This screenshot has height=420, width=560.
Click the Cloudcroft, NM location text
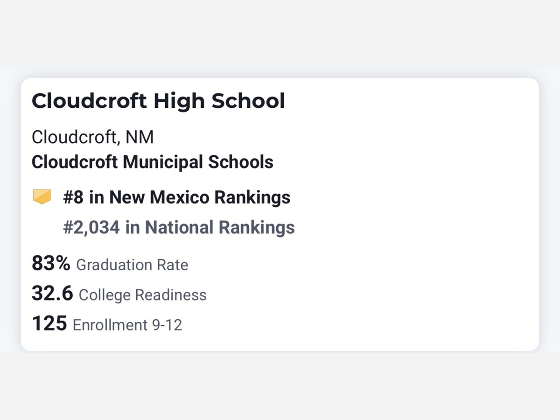[x=92, y=137]
